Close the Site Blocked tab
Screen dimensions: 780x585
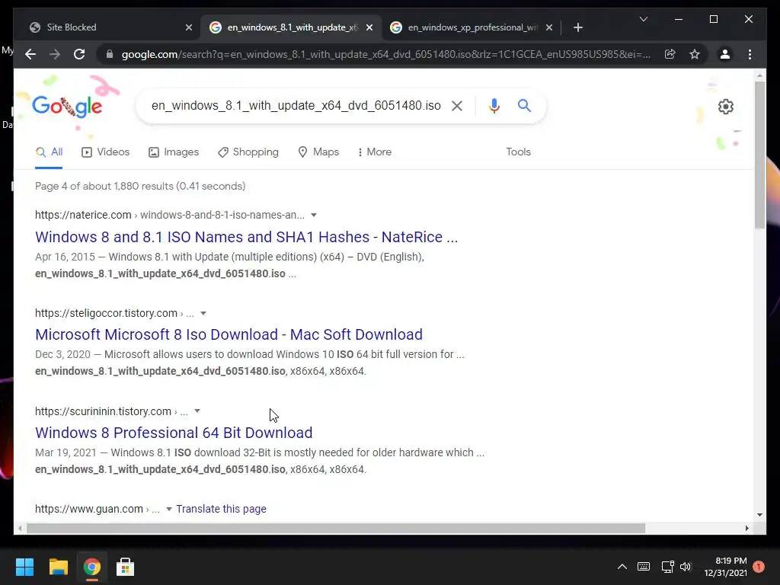pos(189,27)
